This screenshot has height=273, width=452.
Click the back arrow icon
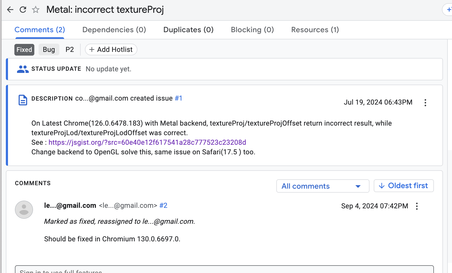(x=10, y=10)
